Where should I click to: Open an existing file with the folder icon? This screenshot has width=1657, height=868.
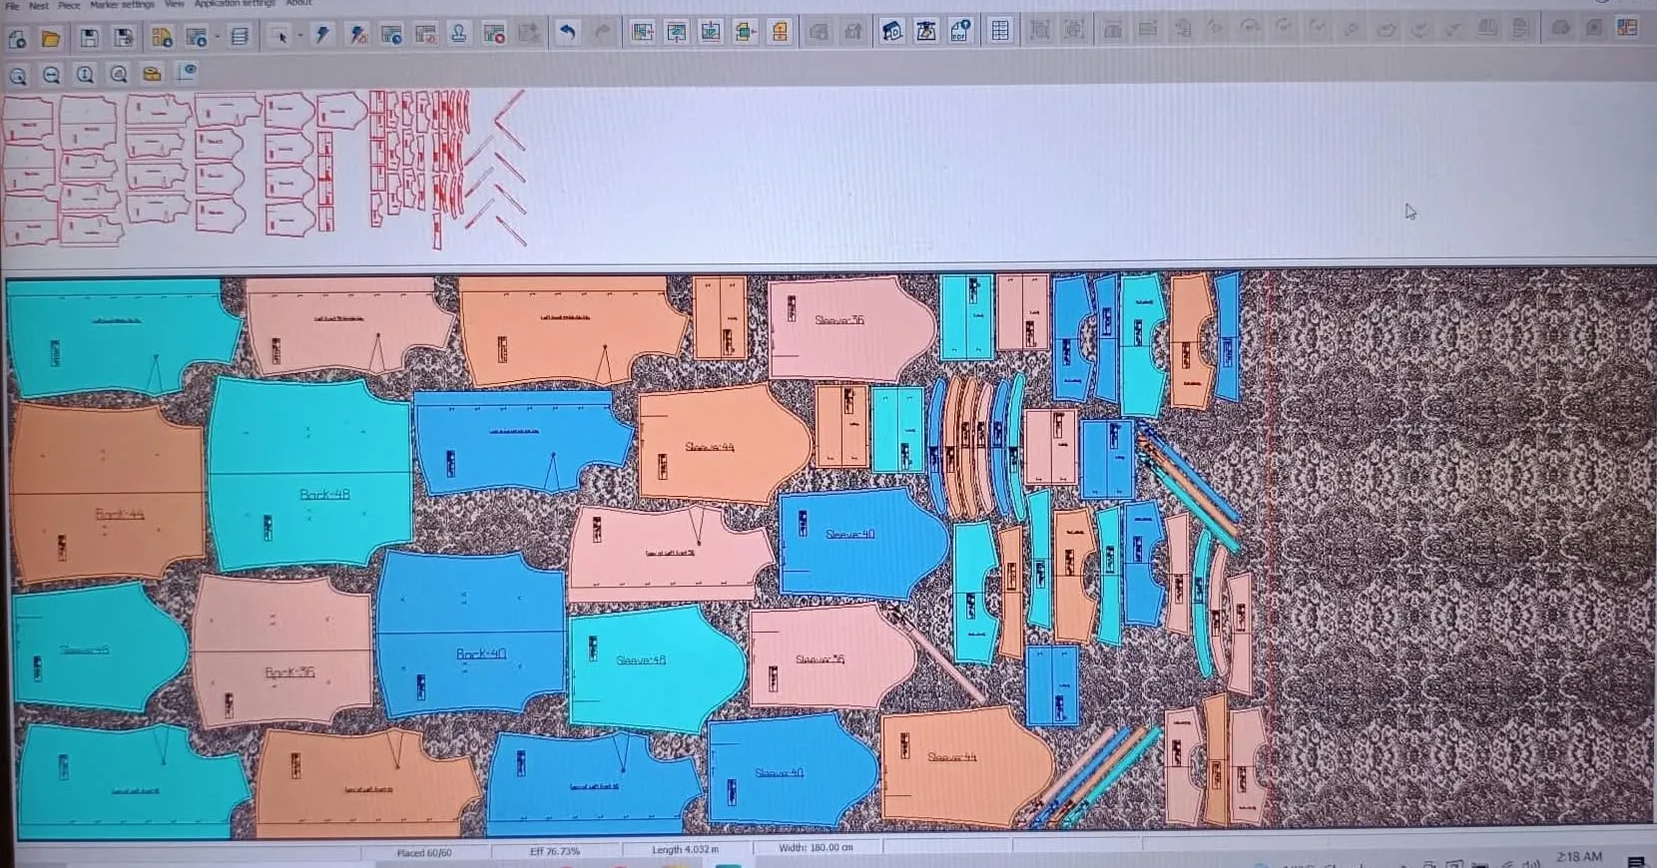51,39
